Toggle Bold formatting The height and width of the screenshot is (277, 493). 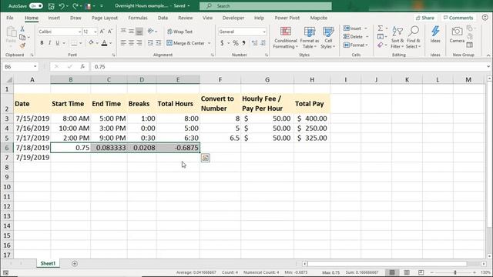[42, 43]
